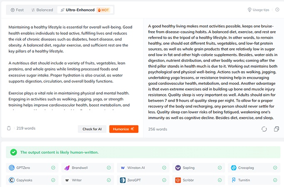Click the Turnitin detector logo
This screenshot has height=187, width=284.
[x=234, y=180]
